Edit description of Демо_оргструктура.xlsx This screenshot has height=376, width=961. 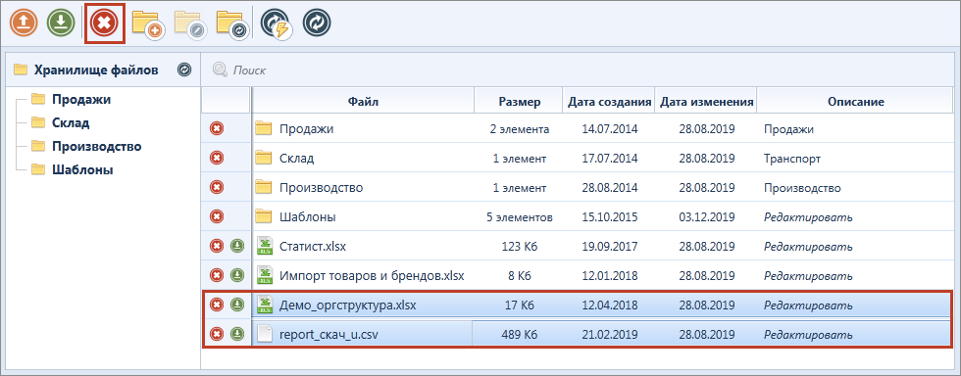tap(808, 305)
